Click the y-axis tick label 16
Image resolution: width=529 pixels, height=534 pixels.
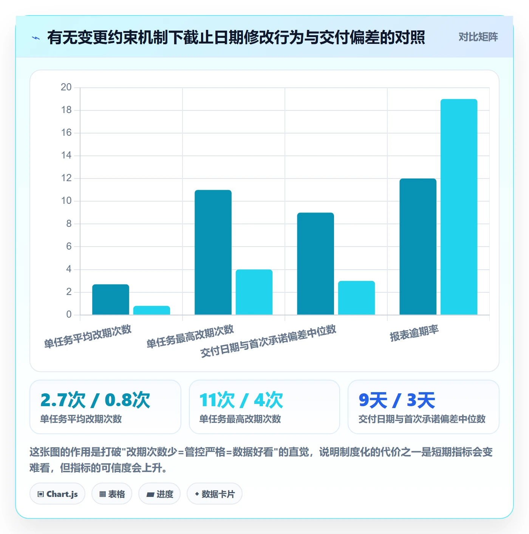(x=66, y=133)
